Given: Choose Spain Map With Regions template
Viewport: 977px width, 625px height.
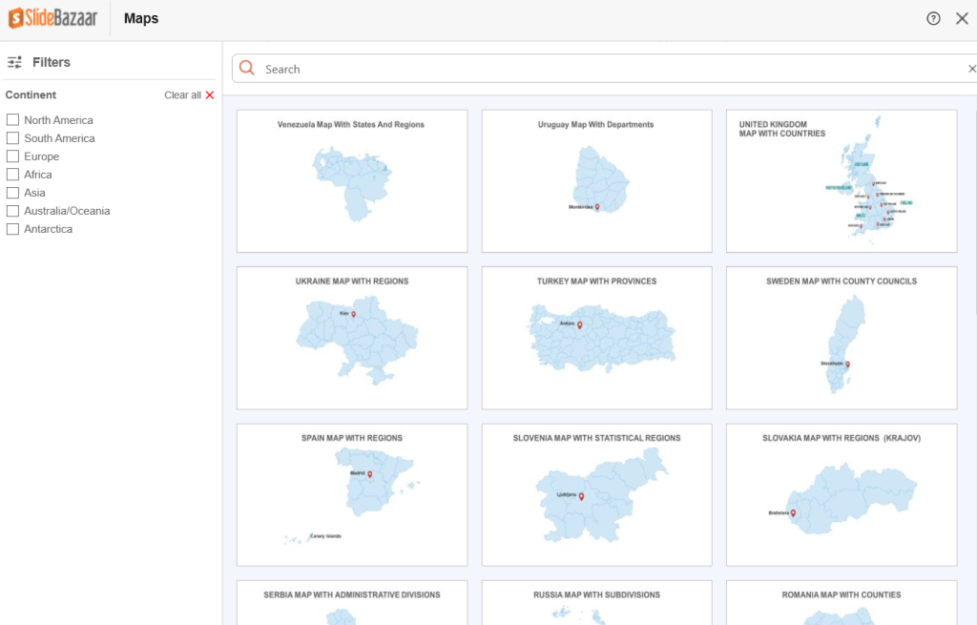Looking at the screenshot, I should pyautogui.click(x=351, y=494).
